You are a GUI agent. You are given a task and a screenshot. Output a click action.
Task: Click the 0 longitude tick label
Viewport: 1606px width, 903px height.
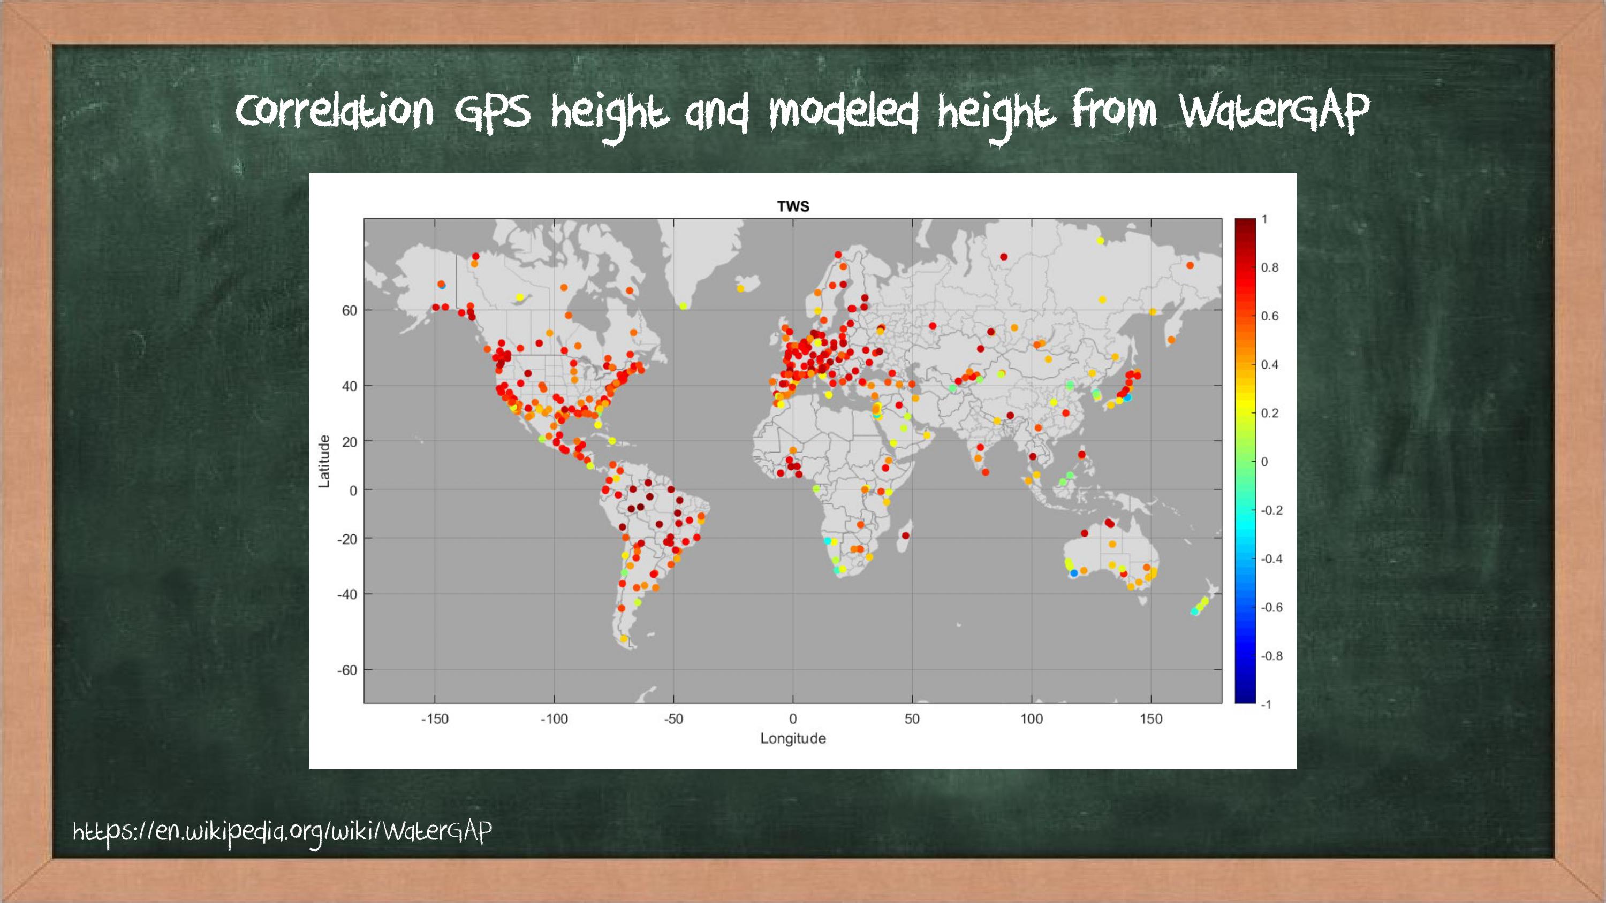pyautogui.click(x=792, y=719)
